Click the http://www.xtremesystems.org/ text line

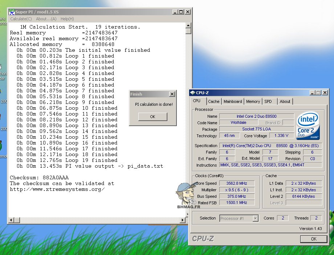[57, 189]
